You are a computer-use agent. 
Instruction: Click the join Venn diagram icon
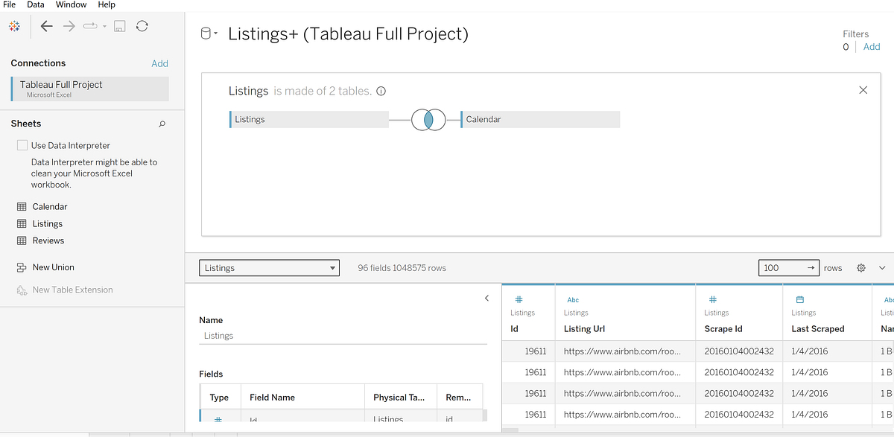(x=428, y=119)
